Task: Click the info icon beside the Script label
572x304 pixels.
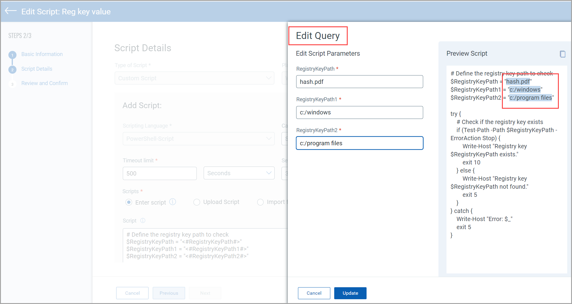Action: point(143,220)
